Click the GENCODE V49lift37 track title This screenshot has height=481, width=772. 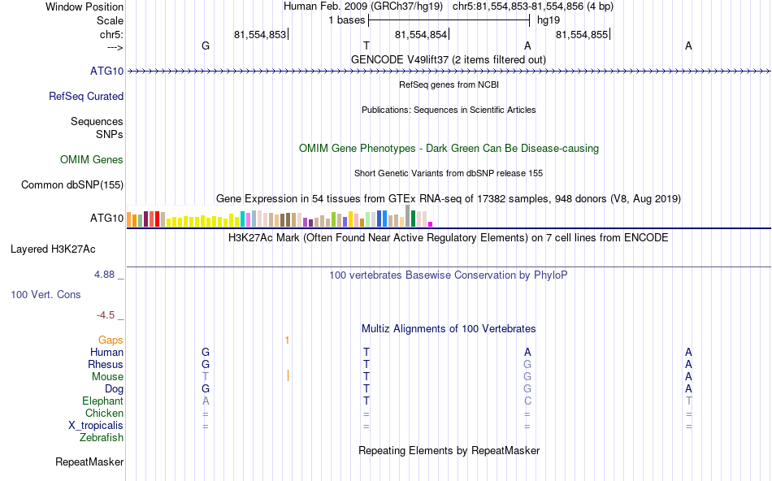[x=448, y=59]
